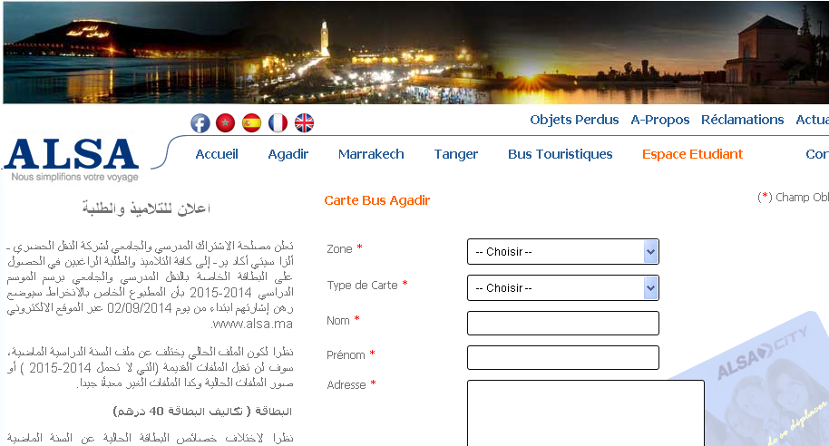
Task: Click the Zone field label
Action: (339, 249)
